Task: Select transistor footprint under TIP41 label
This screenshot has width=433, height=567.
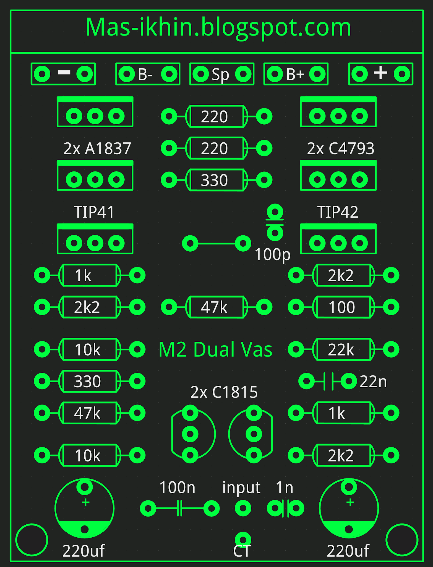Action: pos(95,239)
